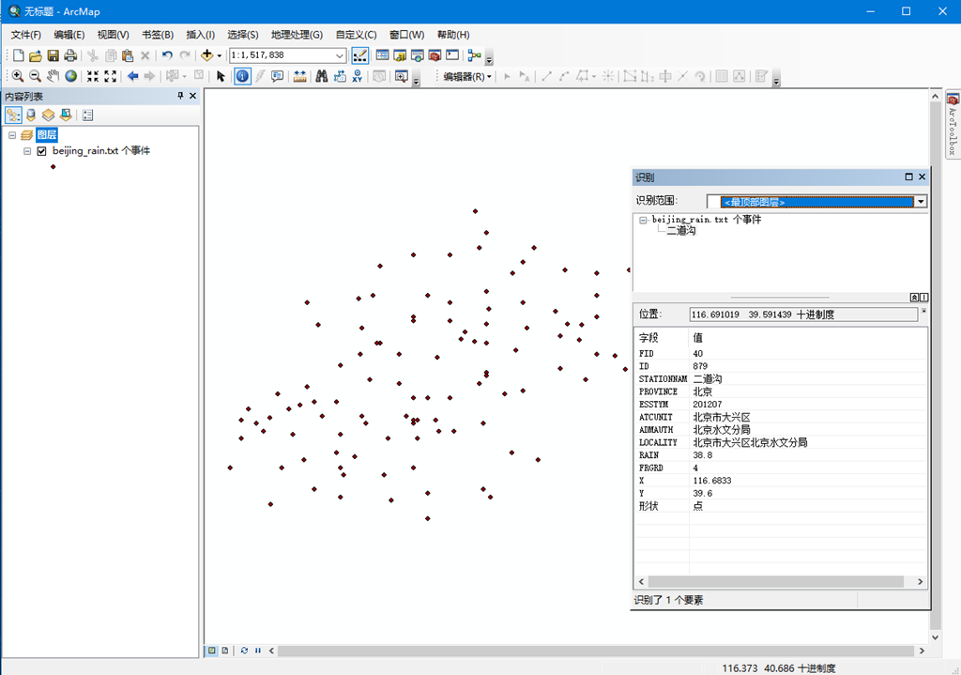The width and height of the screenshot is (961, 675).
Task: Open a map document with folder icon
Action: 36,55
